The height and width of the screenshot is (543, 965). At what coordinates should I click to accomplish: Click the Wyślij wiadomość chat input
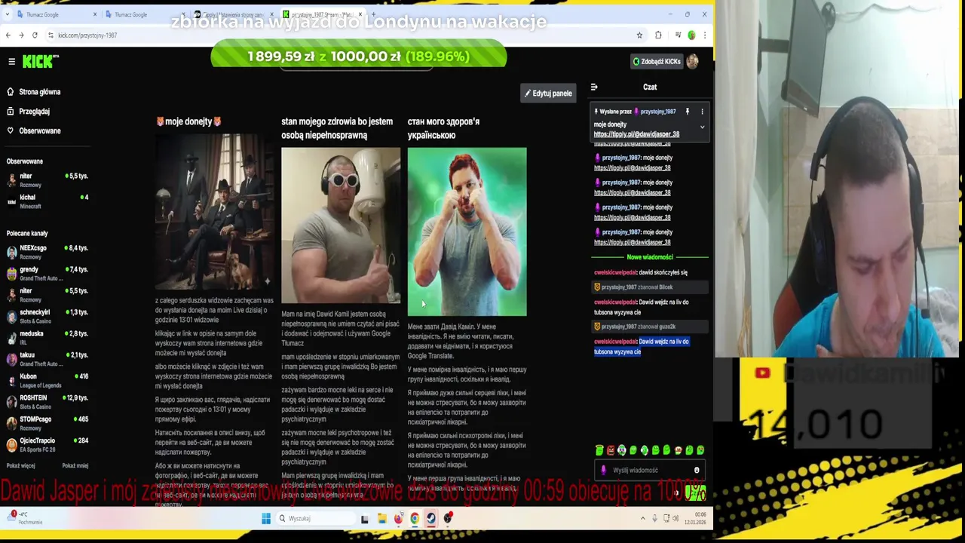coord(650,470)
